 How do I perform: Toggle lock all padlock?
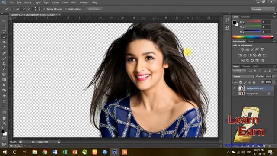click(x=254, y=82)
